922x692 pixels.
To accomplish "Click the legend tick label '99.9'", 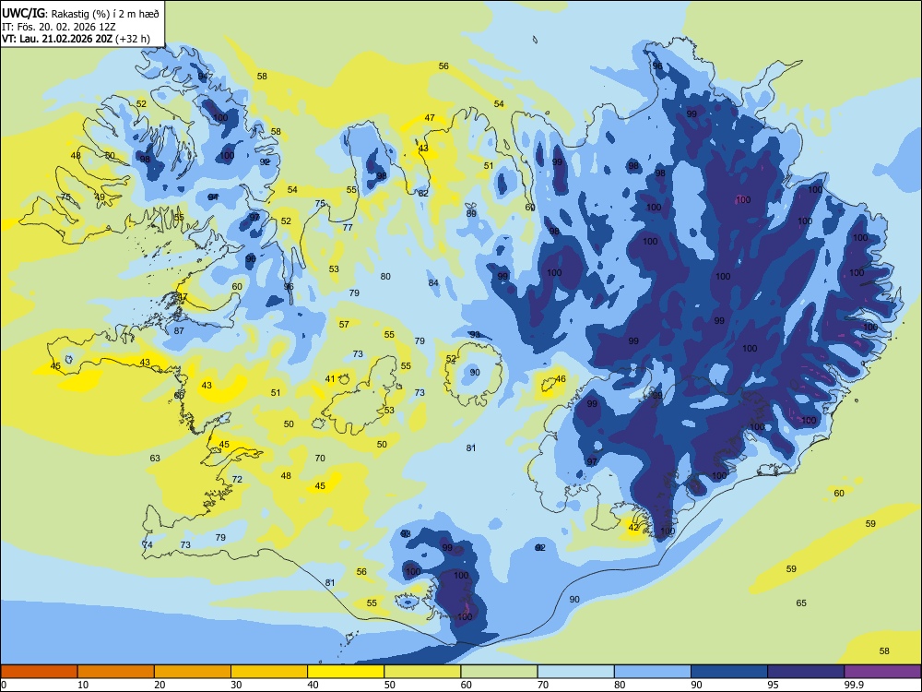I will [854, 685].
